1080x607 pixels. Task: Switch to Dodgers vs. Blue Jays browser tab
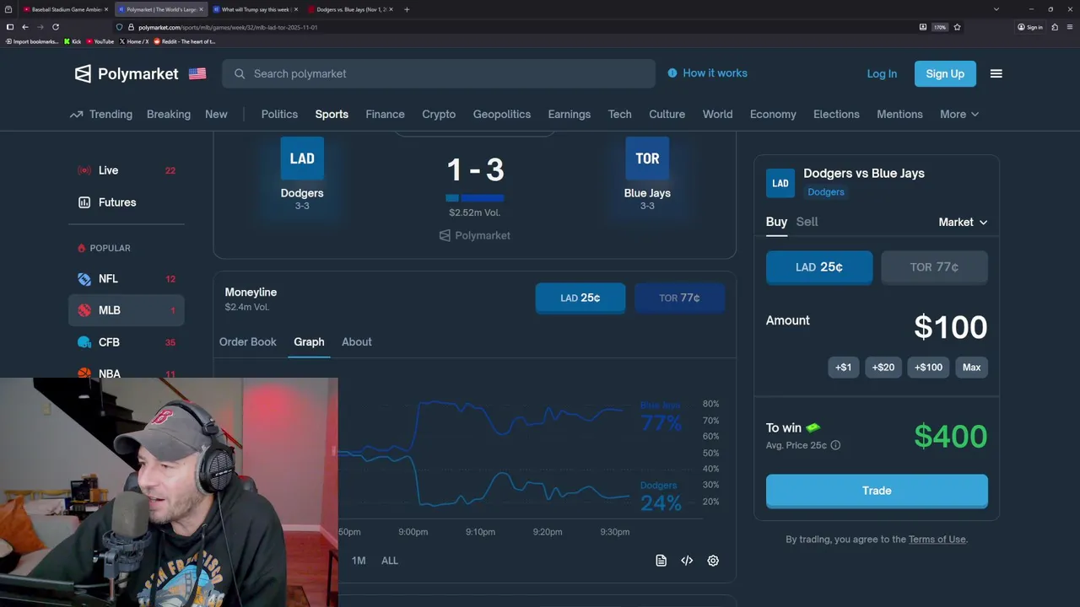tap(350, 9)
